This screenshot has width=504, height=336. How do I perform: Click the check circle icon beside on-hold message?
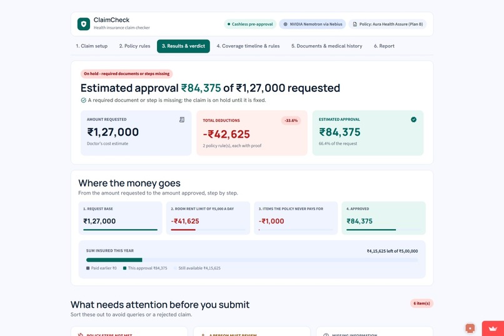pos(84,100)
